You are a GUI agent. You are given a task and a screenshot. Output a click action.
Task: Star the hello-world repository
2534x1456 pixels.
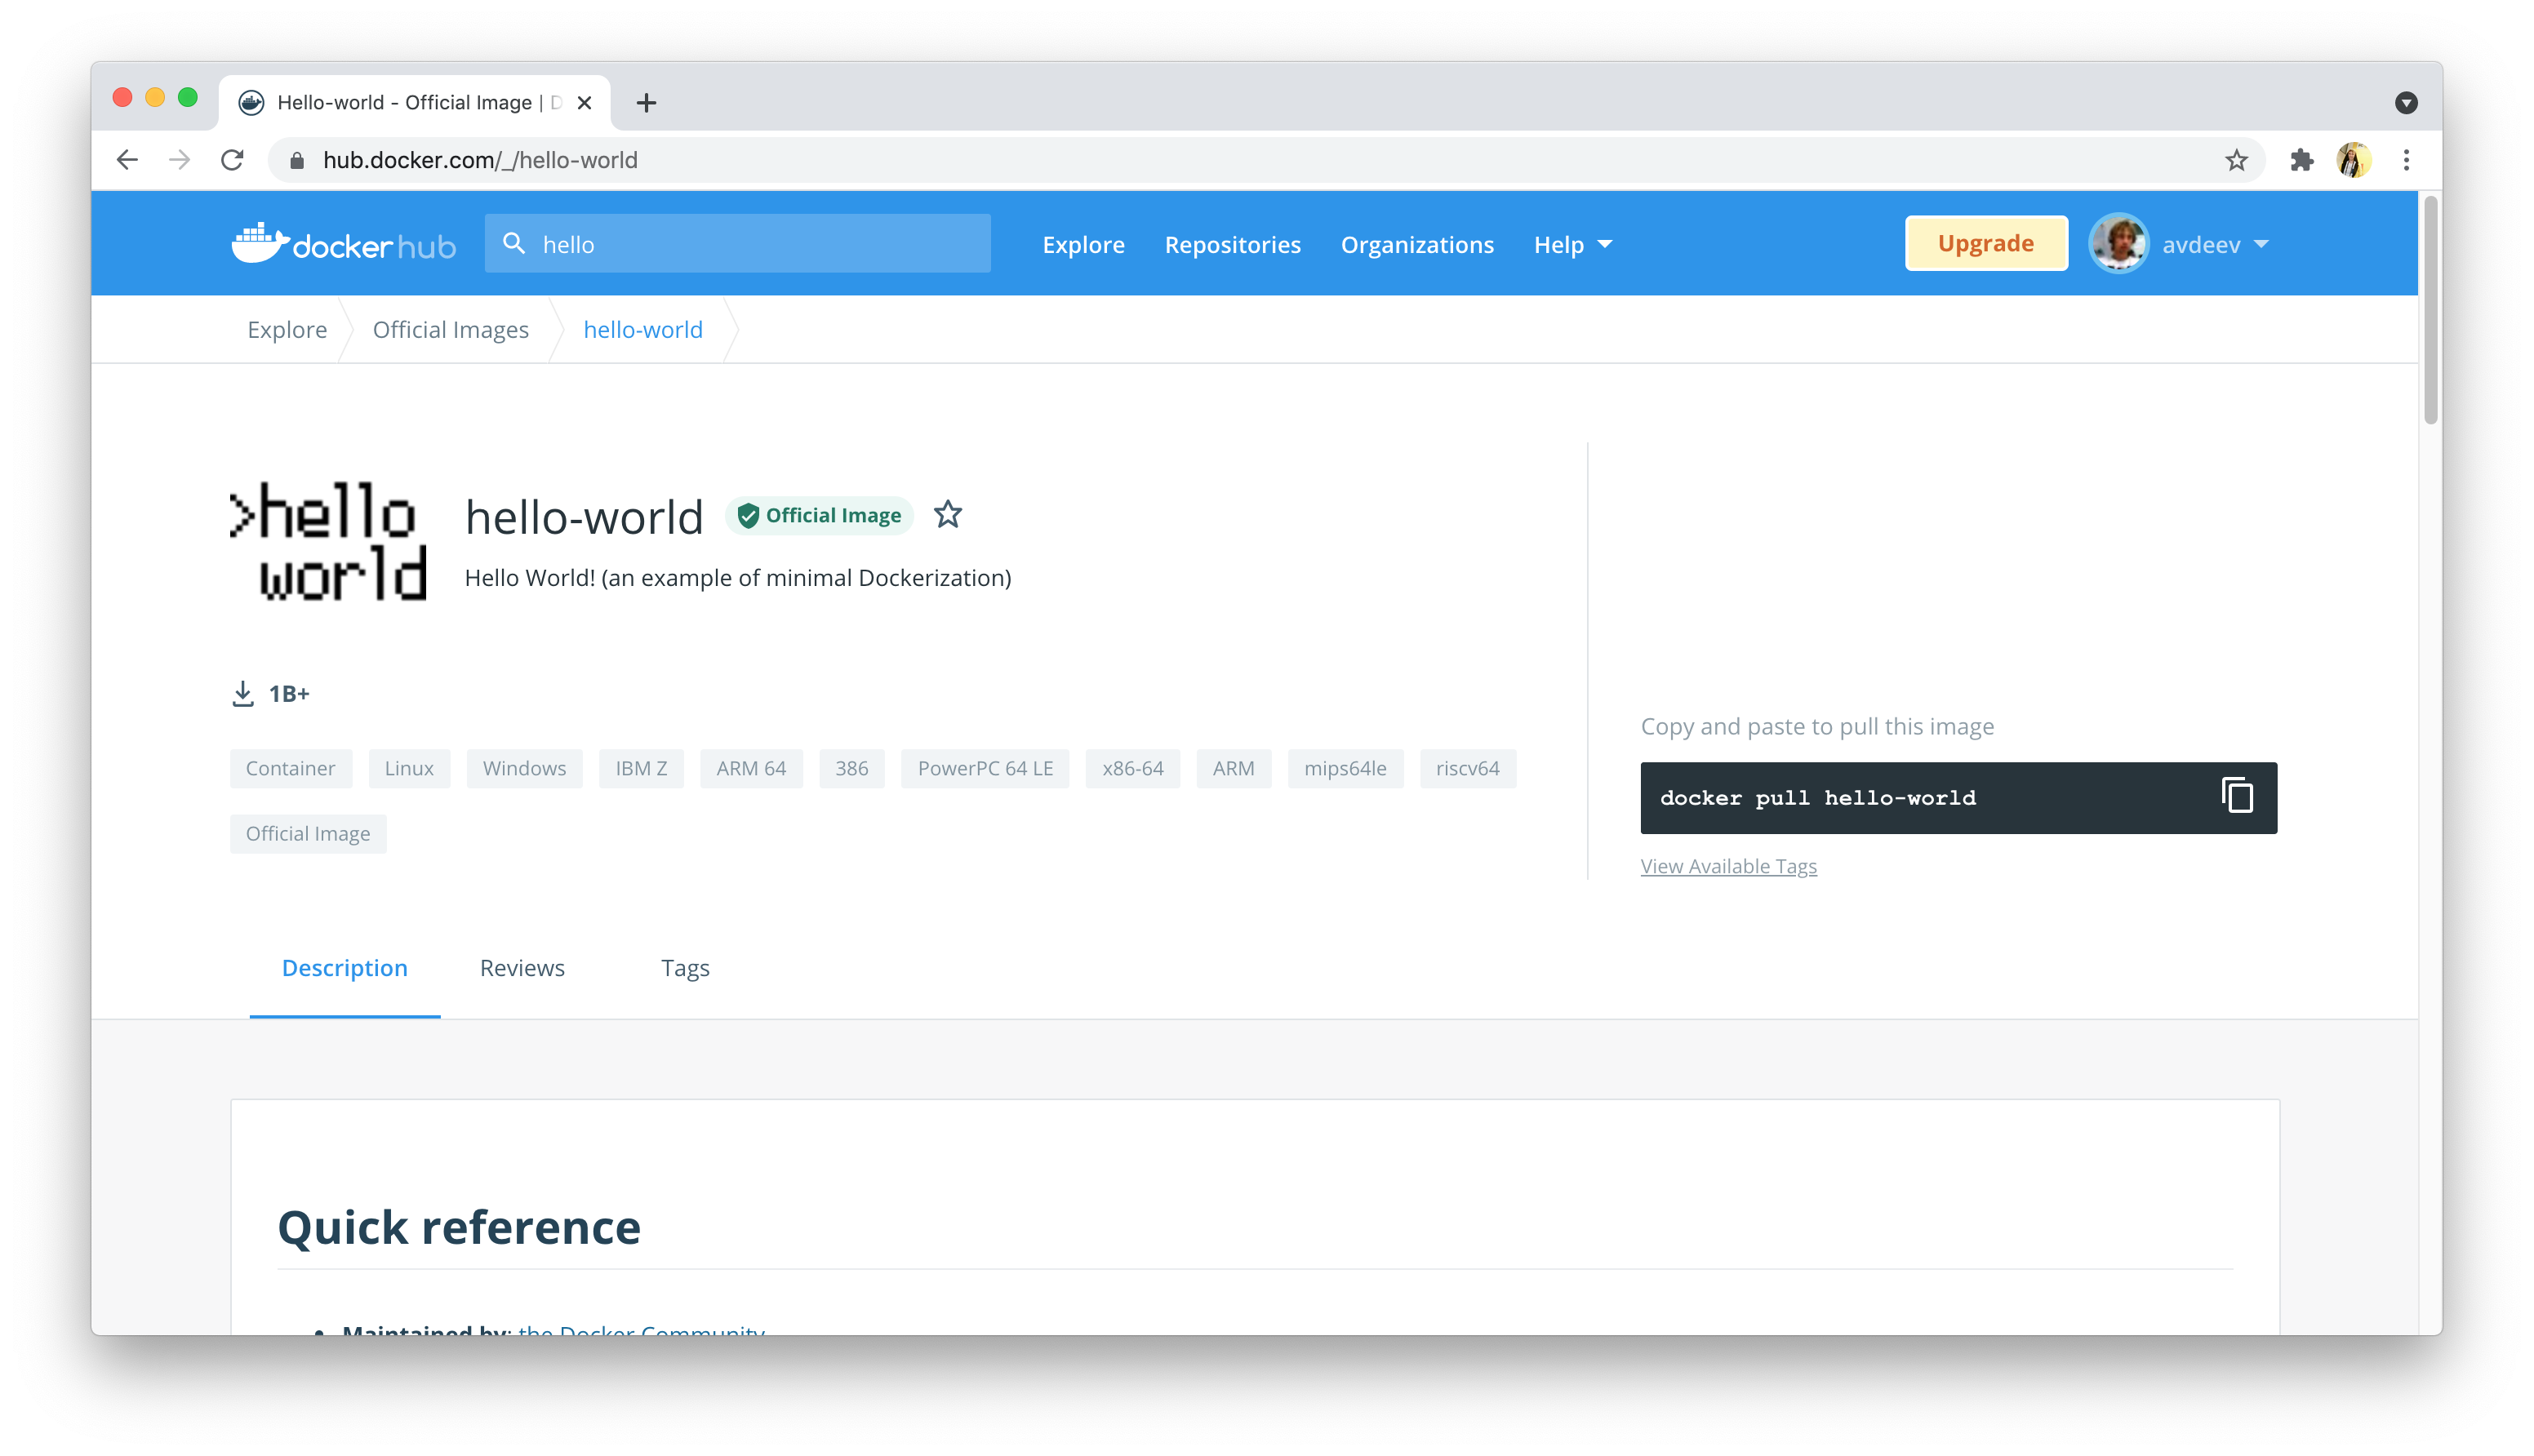[947, 515]
